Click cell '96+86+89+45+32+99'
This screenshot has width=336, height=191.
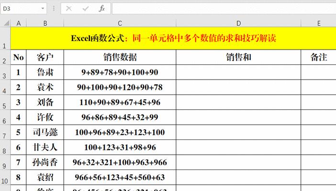120,117
